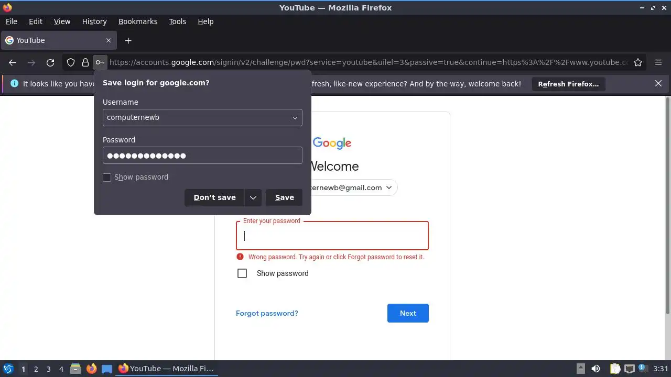Open the Tools menu
The height and width of the screenshot is (377, 671).
point(178,21)
